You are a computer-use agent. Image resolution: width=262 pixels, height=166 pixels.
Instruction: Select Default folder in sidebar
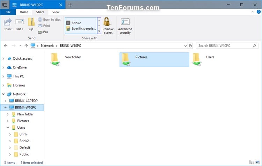(x=25, y=148)
